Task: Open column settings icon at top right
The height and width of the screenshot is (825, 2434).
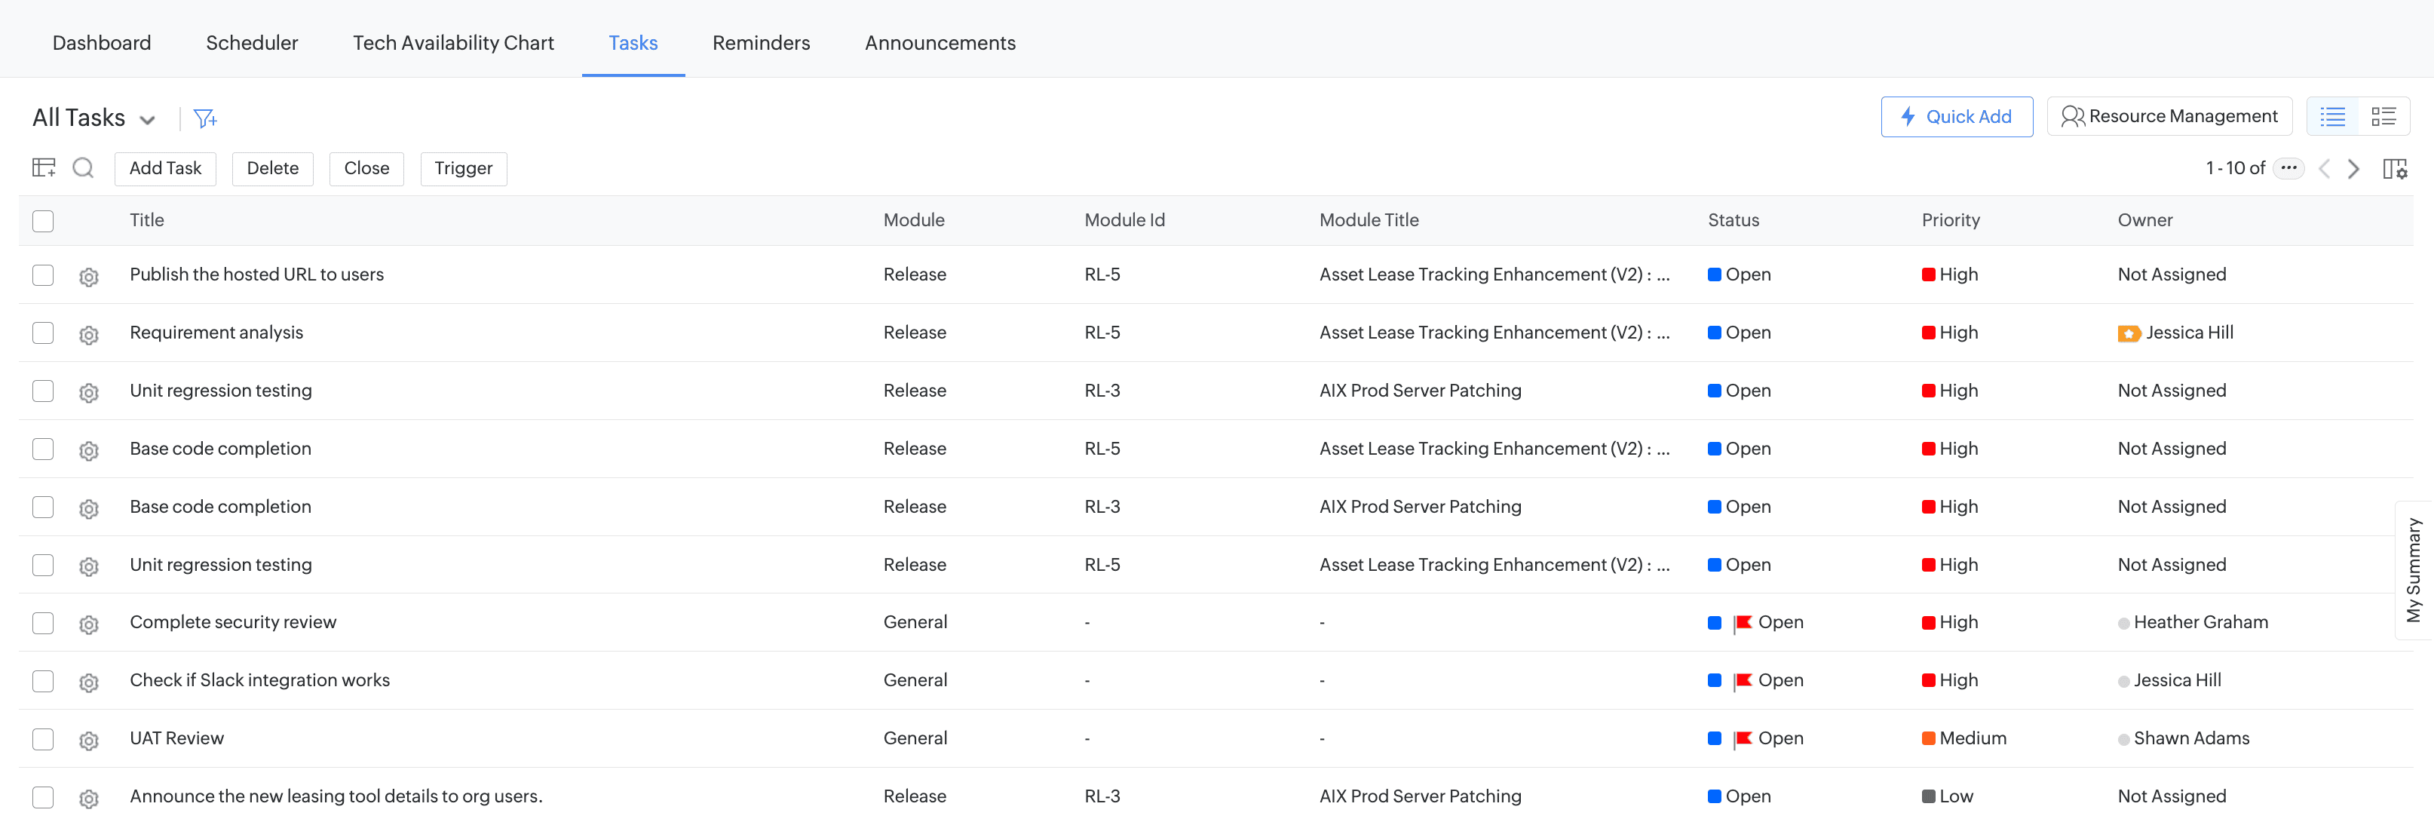Action: tap(2394, 169)
